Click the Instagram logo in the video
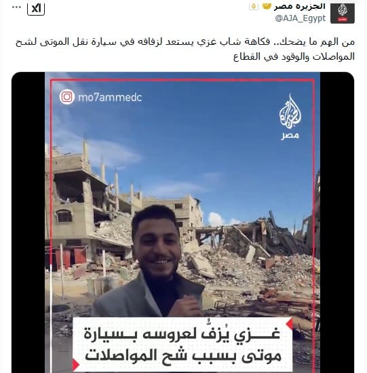This screenshot has height=373, width=367. [x=67, y=96]
